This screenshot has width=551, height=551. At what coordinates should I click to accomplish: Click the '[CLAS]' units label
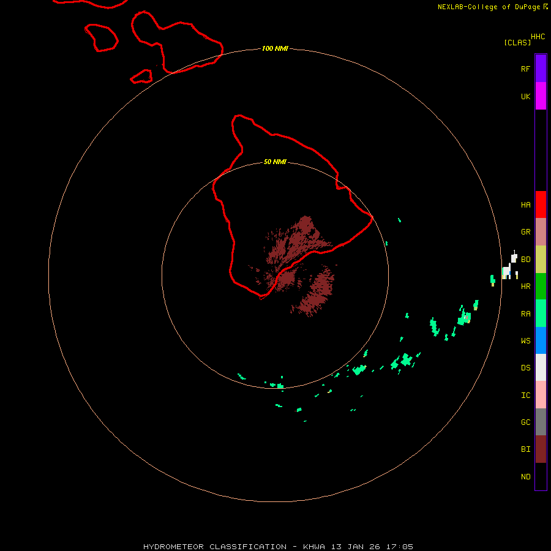point(517,42)
